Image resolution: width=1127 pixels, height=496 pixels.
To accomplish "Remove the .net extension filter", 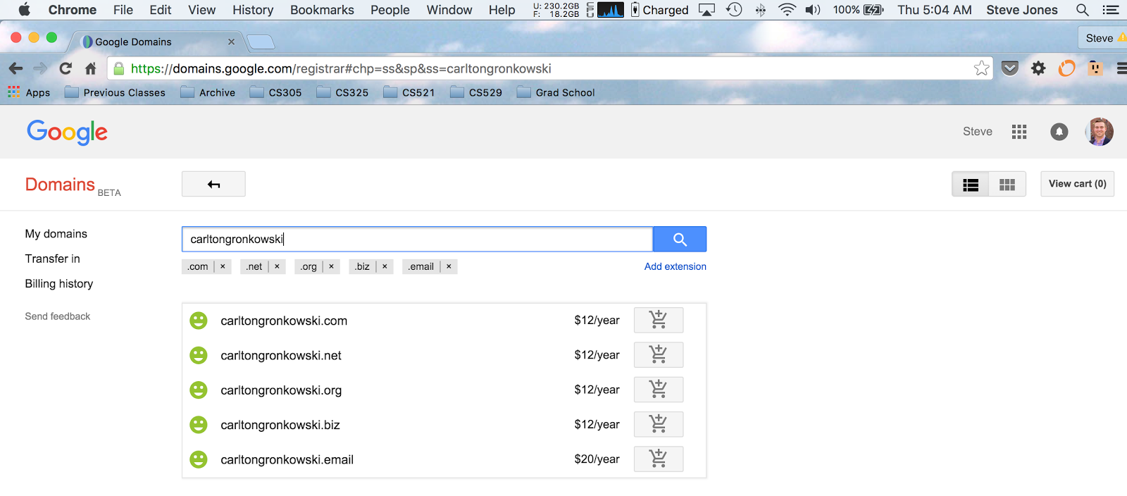I will pos(277,266).
